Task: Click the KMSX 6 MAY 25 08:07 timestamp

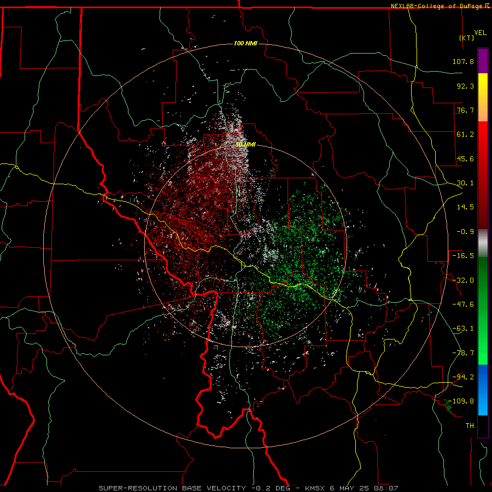Action: tap(352, 488)
